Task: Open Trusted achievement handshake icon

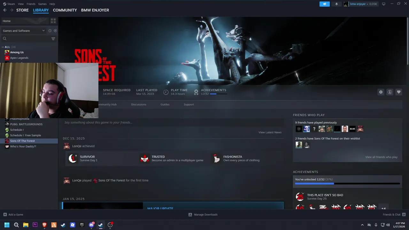Action: point(145,158)
